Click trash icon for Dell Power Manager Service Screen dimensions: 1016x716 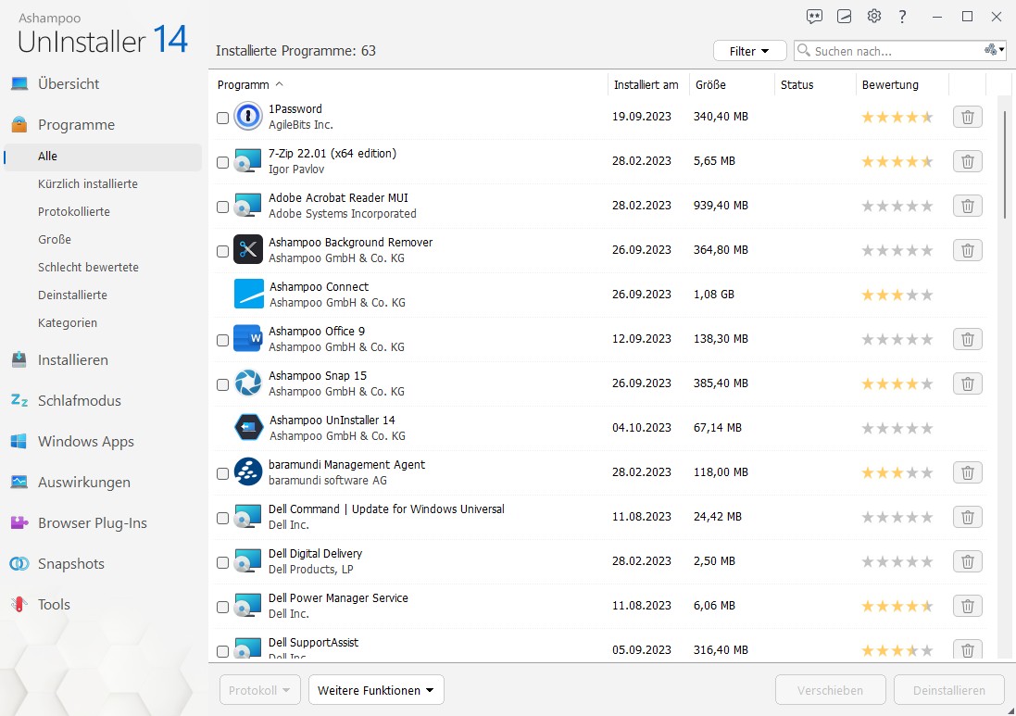pyautogui.click(x=968, y=606)
